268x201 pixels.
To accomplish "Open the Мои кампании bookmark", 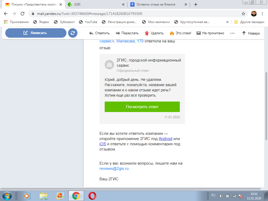I will click(x=156, y=22).
